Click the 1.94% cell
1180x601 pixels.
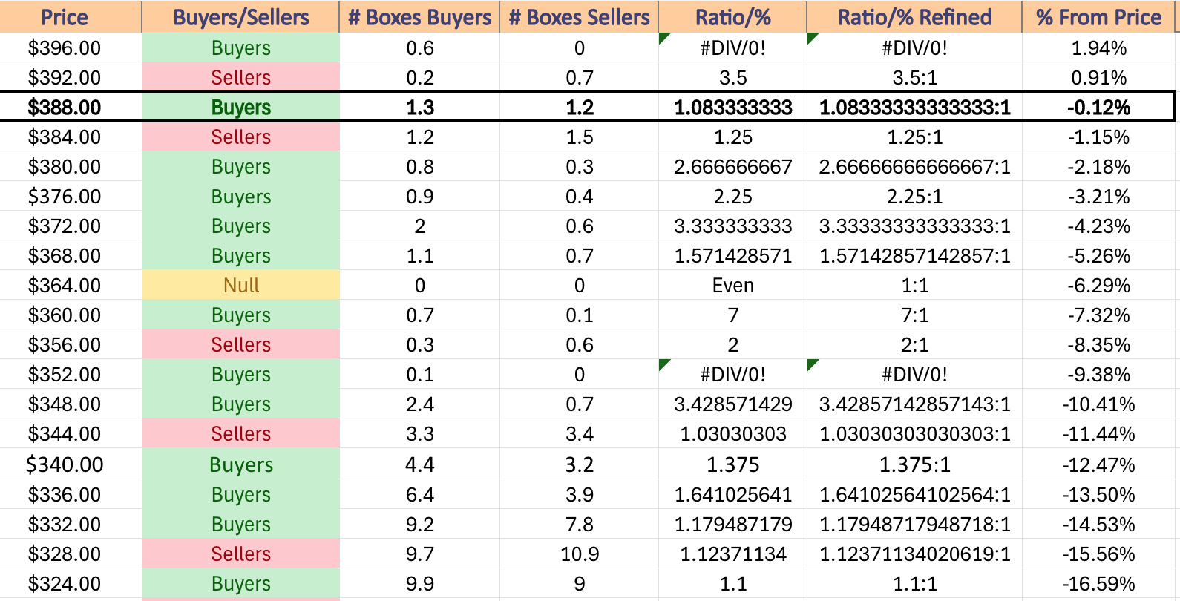click(1098, 48)
